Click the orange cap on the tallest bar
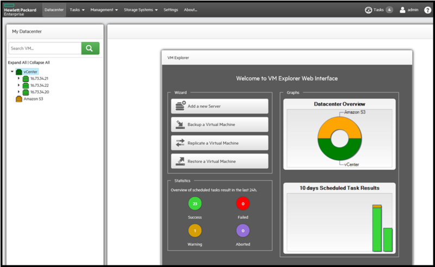The width and height of the screenshot is (435, 267). tap(377, 207)
